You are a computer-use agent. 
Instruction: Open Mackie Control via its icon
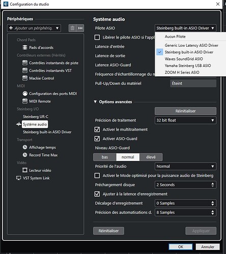tap(25, 78)
